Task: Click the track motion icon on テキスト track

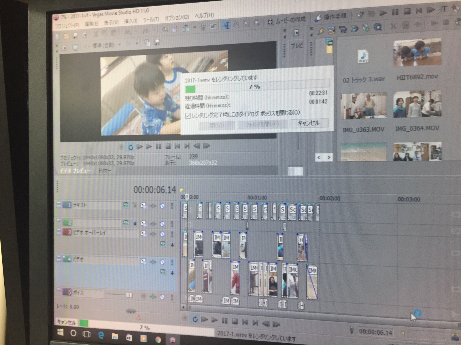Action: tap(143, 205)
